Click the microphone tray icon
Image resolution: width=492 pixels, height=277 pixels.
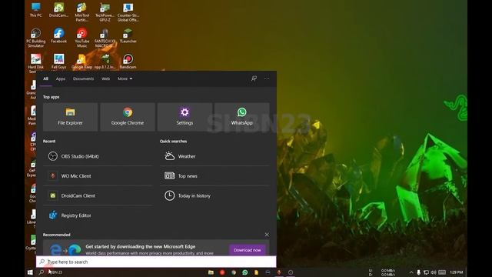coord(418,272)
